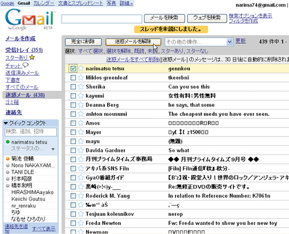This screenshot has height=234, width=289.
Task: Click the 迷惑メールを解除 button
Action: [133, 42]
